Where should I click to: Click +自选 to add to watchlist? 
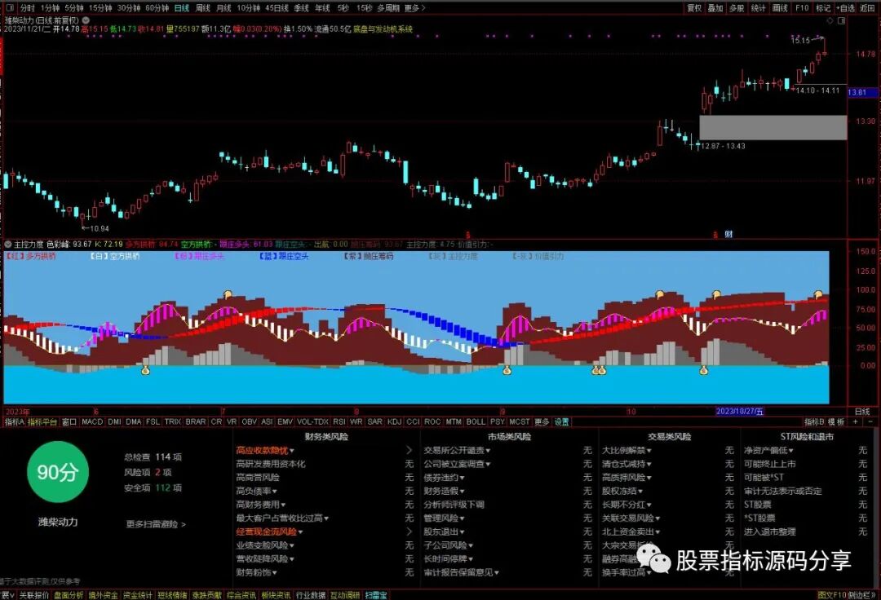pyautogui.click(x=845, y=8)
